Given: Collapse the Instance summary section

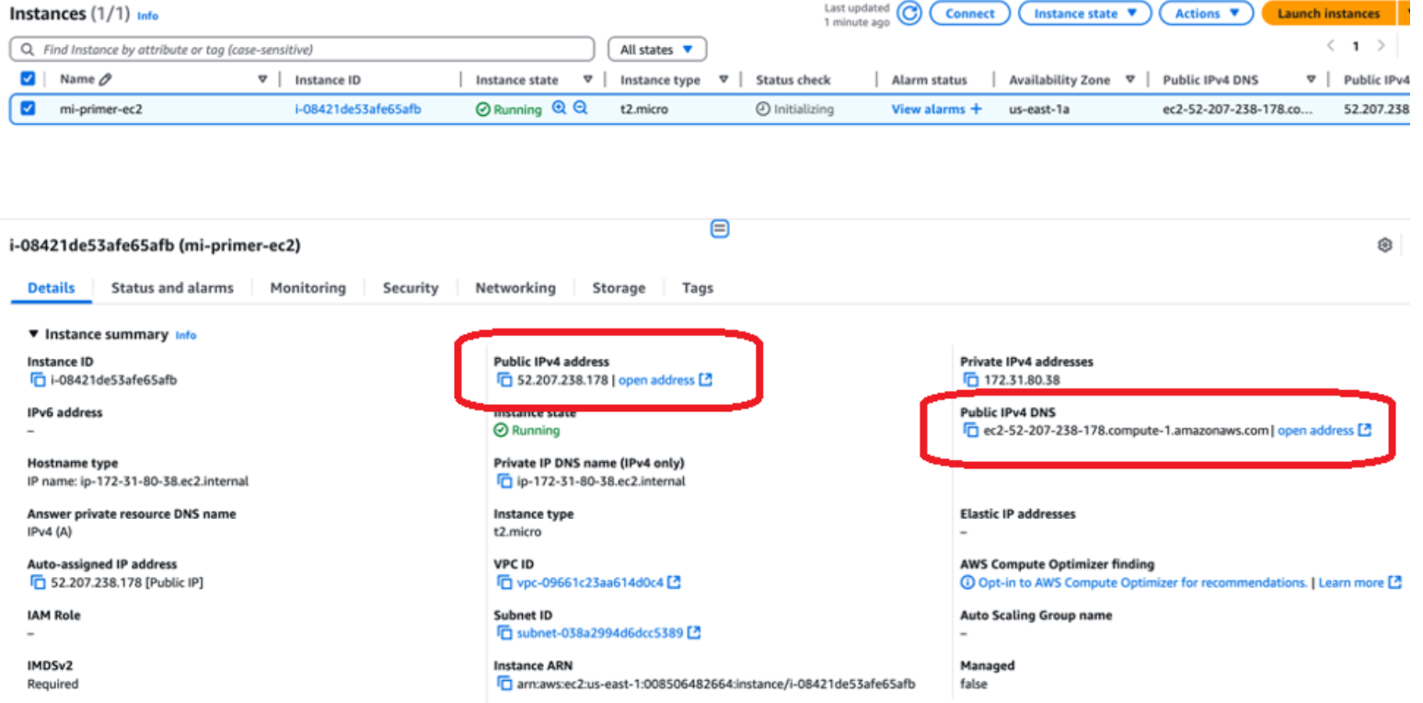Looking at the screenshot, I should [34, 335].
